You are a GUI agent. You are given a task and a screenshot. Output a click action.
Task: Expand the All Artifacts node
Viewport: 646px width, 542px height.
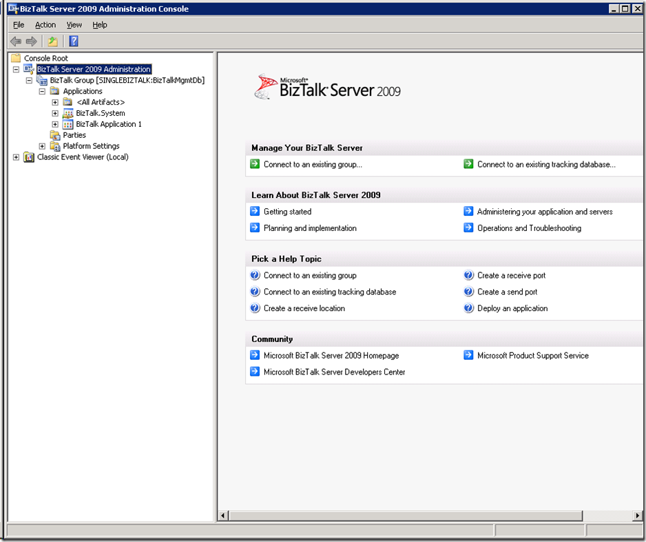[x=55, y=102]
